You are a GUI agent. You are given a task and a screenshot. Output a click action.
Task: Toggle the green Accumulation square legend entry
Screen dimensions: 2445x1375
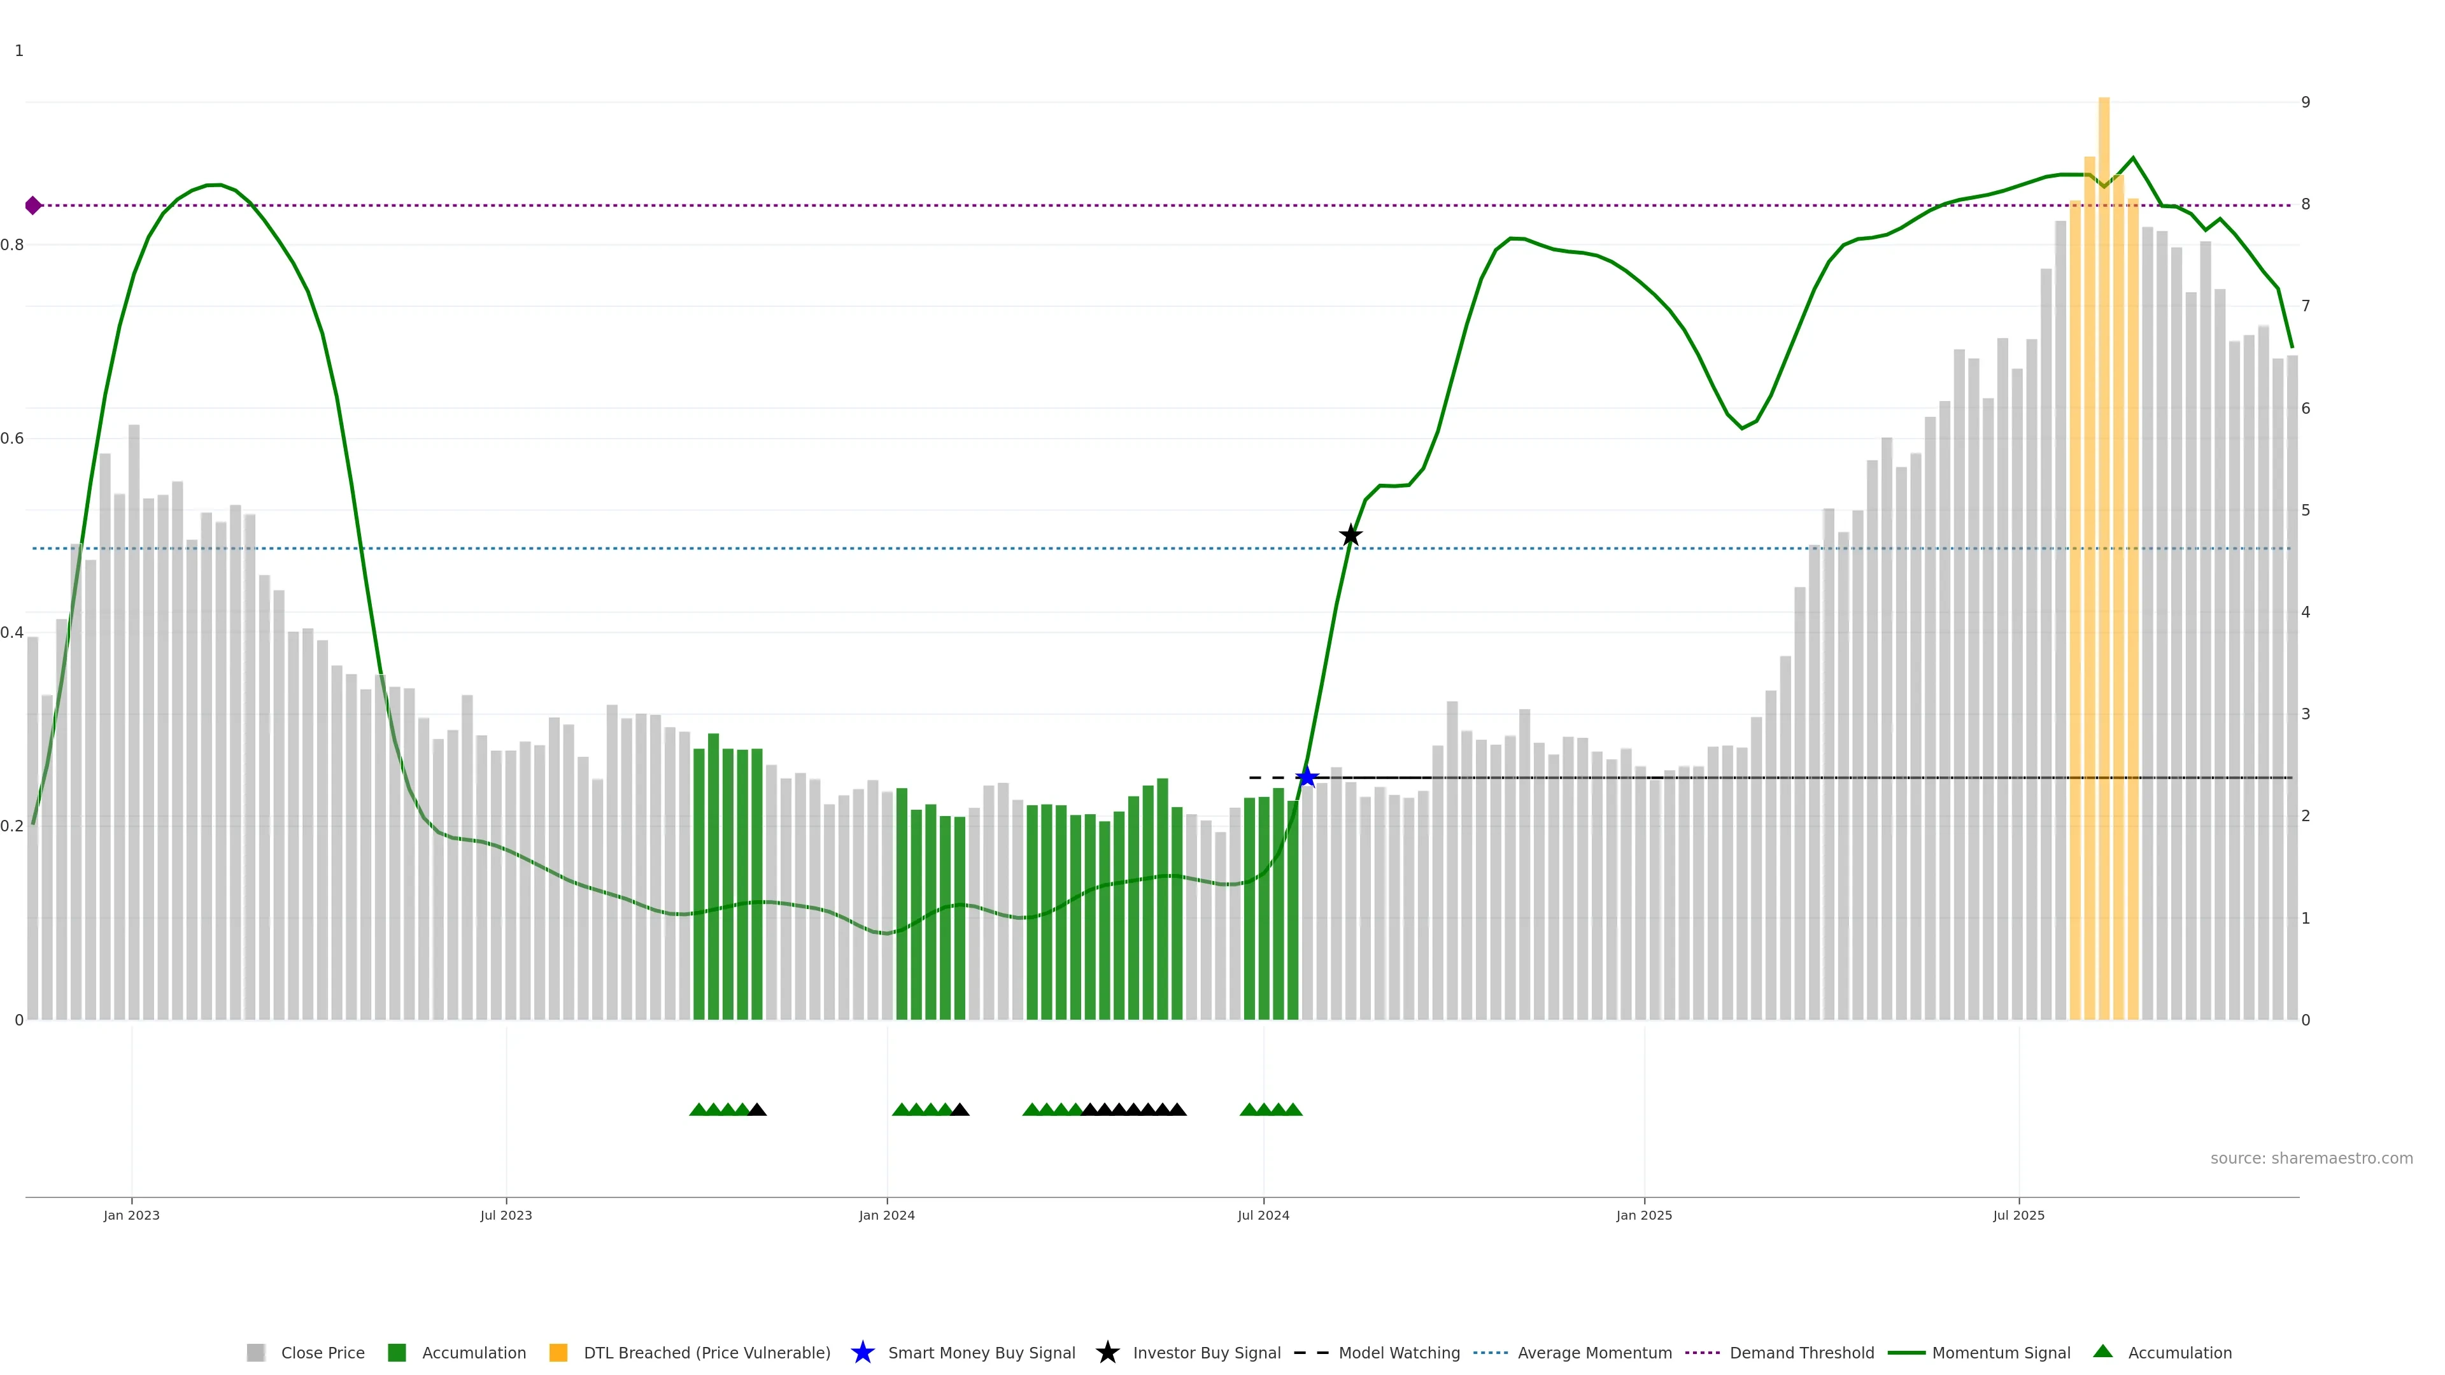tap(397, 1352)
